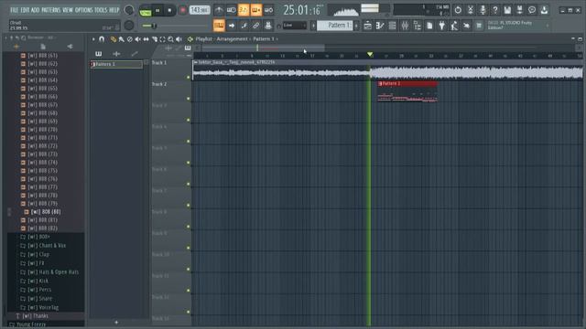Screen dimensions: 586x329
Task: Open the mixer view icon
Action: [405, 26]
